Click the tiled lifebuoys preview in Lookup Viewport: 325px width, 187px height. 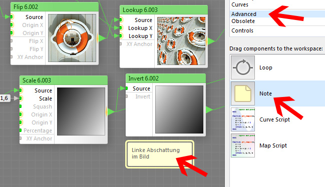(181, 41)
